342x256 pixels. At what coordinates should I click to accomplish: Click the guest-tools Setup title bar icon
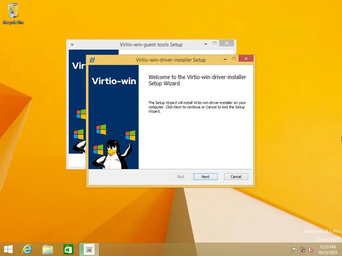tap(72, 45)
